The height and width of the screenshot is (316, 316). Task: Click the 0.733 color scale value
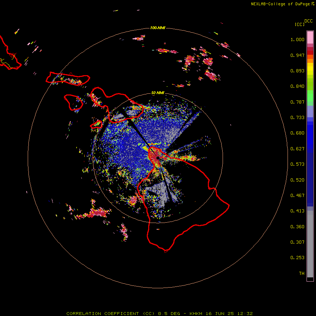pyautogui.click(x=297, y=118)
